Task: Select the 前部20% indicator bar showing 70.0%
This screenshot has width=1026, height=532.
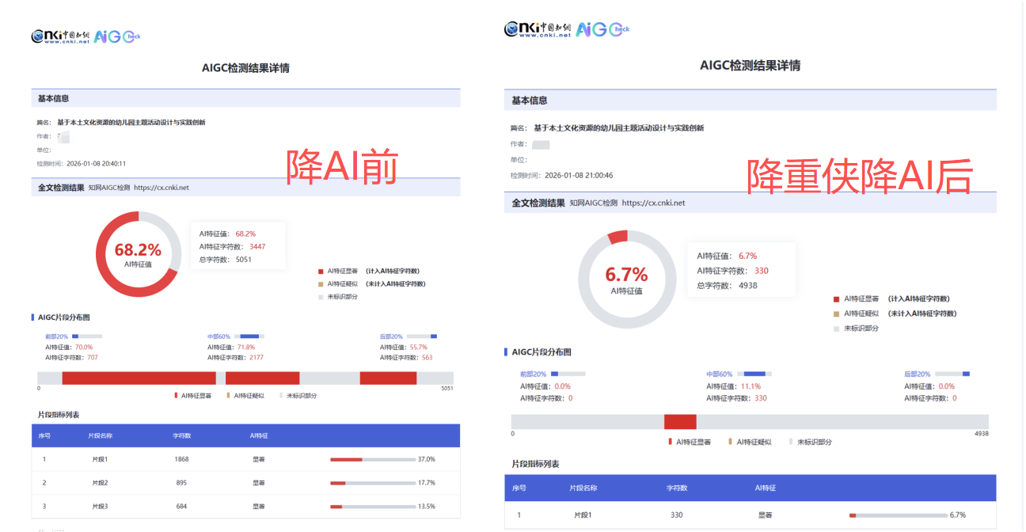Action: 87,336
